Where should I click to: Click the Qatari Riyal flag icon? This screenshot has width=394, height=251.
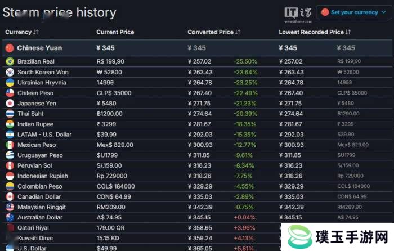[x=10, y=228]
